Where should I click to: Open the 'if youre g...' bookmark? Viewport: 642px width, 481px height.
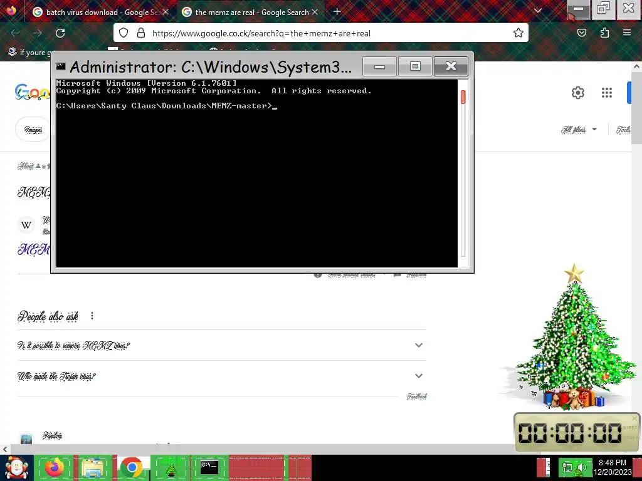29,52
